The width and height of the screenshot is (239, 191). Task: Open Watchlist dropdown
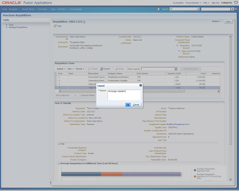62,9
